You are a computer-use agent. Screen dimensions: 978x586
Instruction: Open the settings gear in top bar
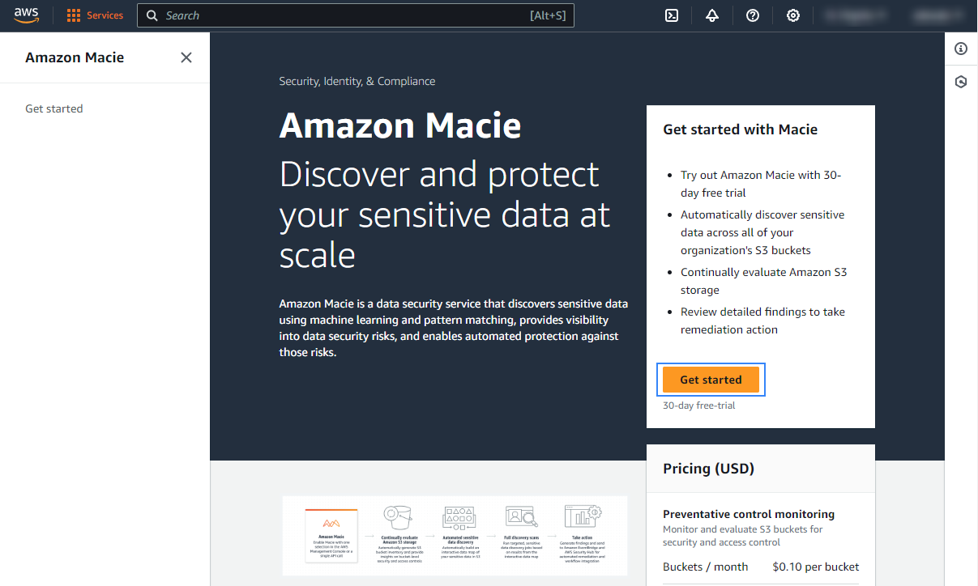pyautogui.click(x=793, y=15)
